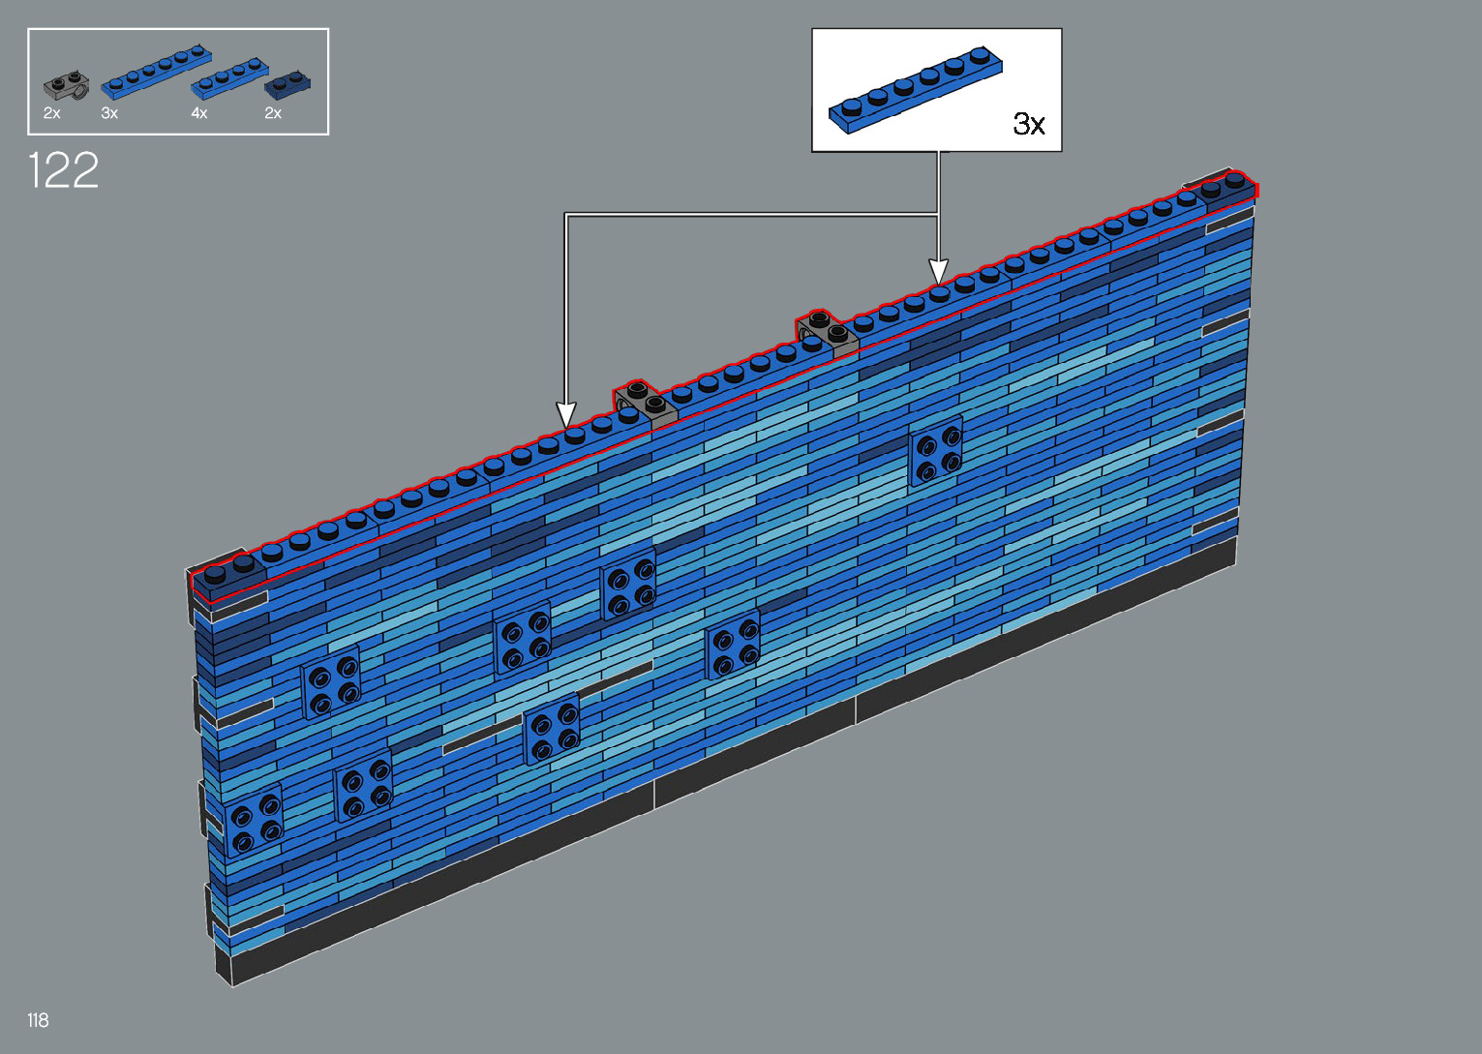Screen dimensions: 1482x1054
Task: Select the four-stud blue plate in parts list
Action: click(x=229, y=78)
